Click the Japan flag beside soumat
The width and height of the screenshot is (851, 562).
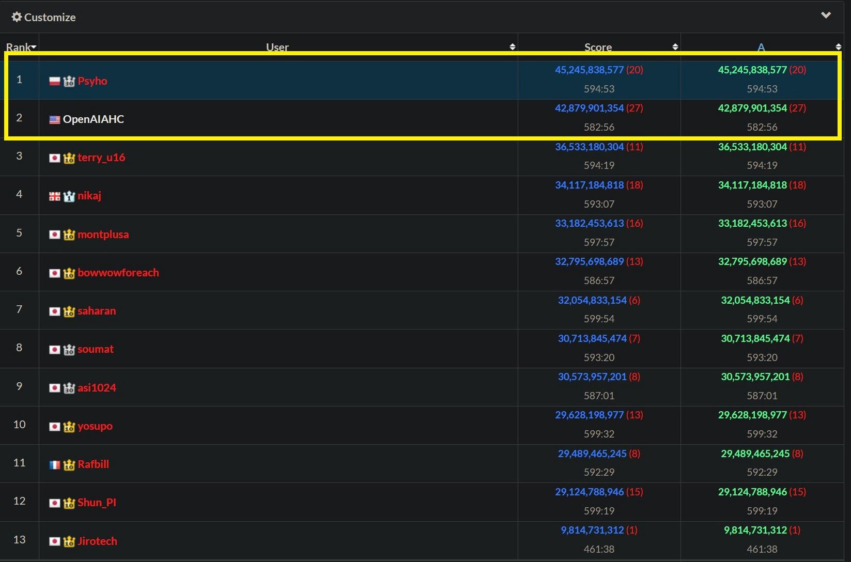click(x=55, y=350)
